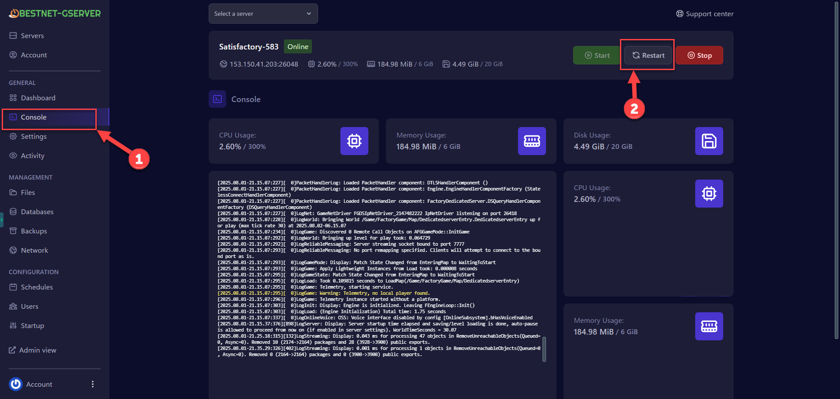Image resolution: width=840 pixels, height=399 pixels.
Task: Click the CPU icon on right CPU Usage graph card
Action: coord(709,194)
